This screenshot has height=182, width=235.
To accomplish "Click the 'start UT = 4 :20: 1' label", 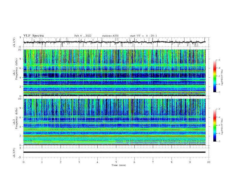I will (x=143, y=36).
